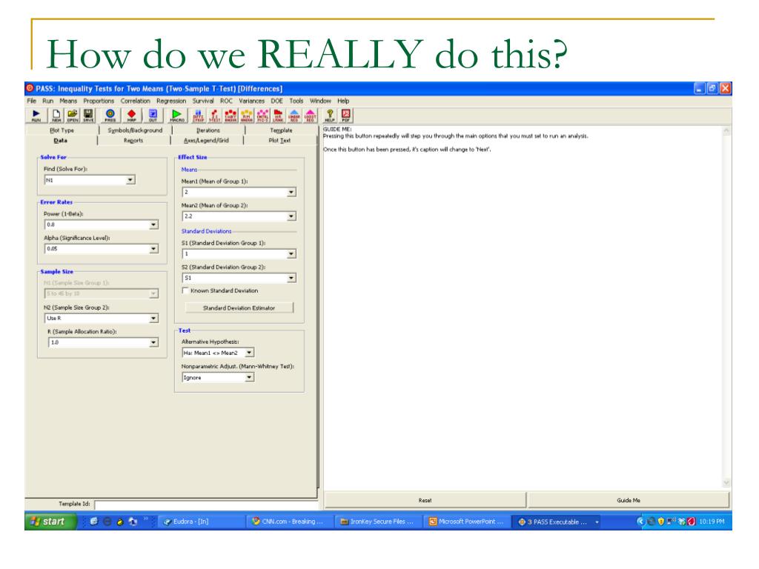The height and width of the screenshot is (569, 759).
Task: Click the yellow RM ANOVA toolbar icon
Action: (246, 116)
